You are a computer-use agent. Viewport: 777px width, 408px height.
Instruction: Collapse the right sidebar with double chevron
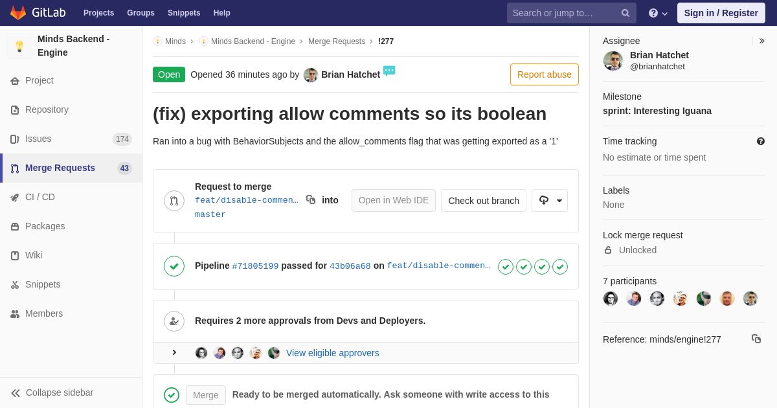pos(761,41)
